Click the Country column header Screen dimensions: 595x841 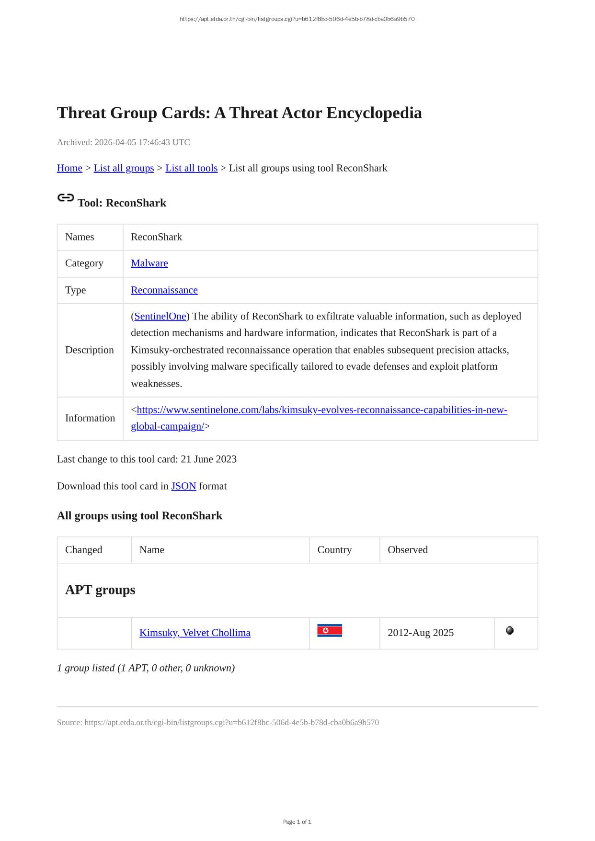point(334,550)
